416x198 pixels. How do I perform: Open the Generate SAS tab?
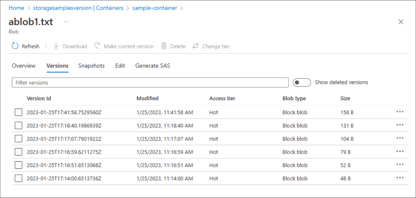pyautogui.click(x=153, y=66)
